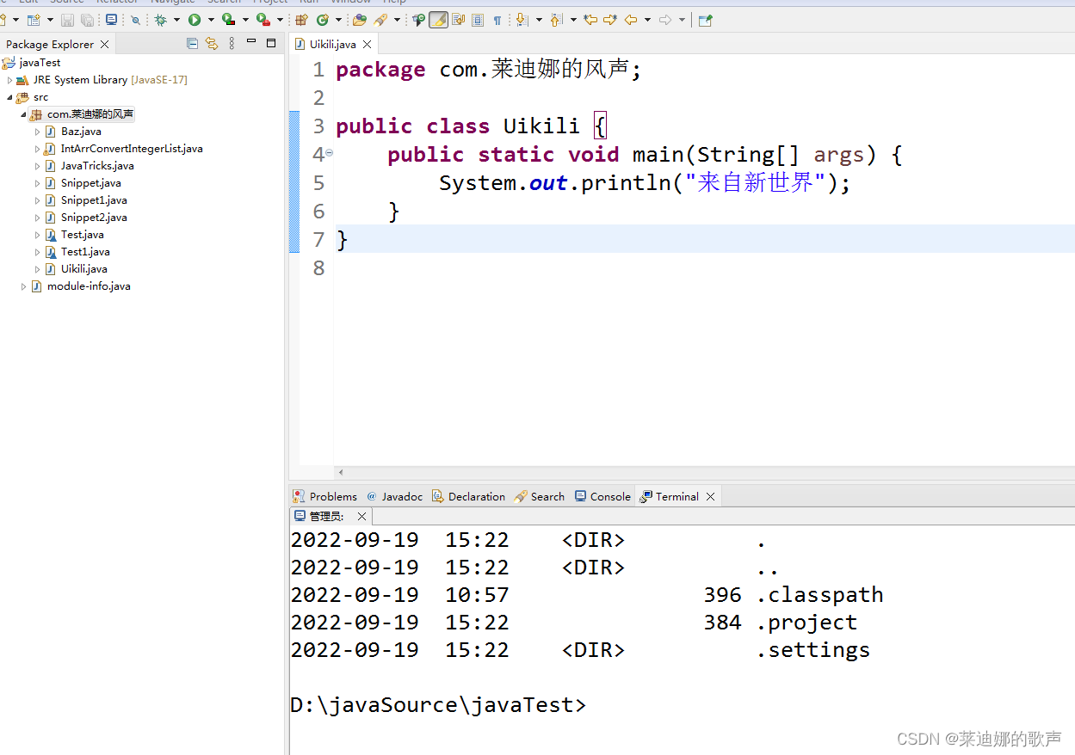Click the Next Annotation down-arrow icon
1075x755 pixels.
pos(522,20)
